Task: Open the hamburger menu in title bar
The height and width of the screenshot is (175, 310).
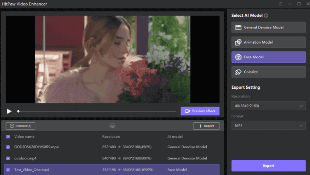Action: (280, 4)
